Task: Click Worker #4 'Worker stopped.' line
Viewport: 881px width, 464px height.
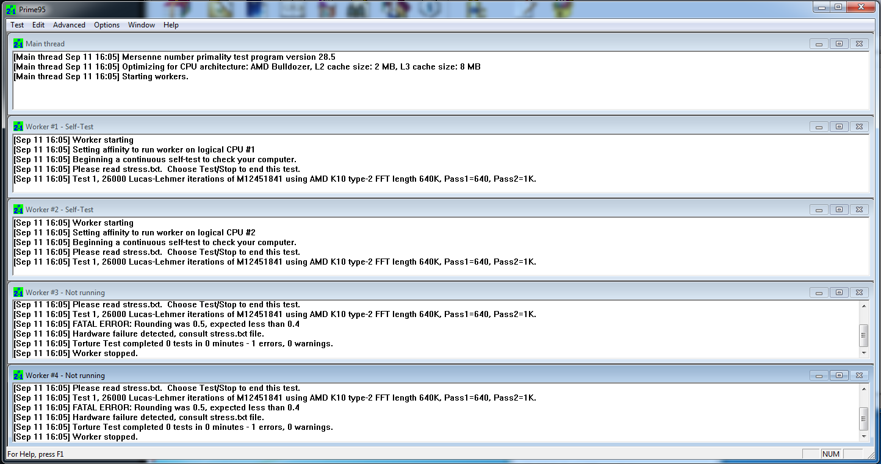Action: [76, 437]
